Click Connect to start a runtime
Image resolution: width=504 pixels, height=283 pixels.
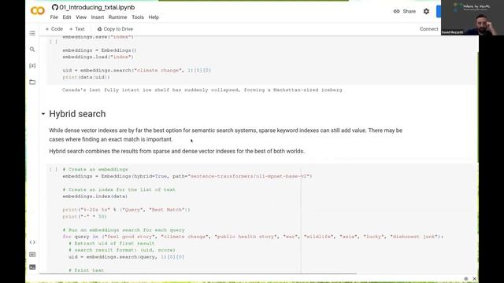(428, 29)
